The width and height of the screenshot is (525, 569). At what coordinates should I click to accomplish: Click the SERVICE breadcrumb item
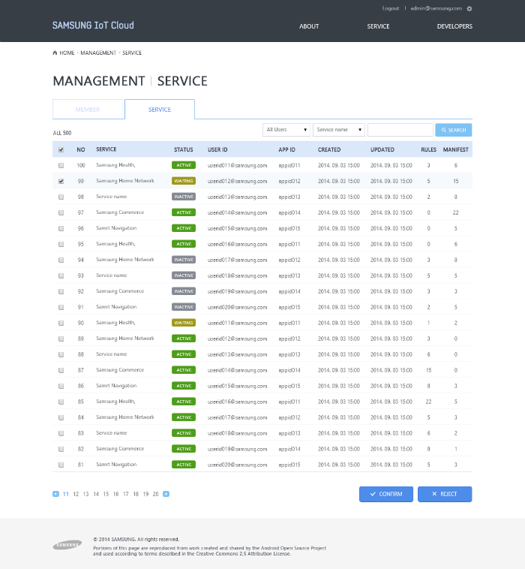click(x=132, y=53)
